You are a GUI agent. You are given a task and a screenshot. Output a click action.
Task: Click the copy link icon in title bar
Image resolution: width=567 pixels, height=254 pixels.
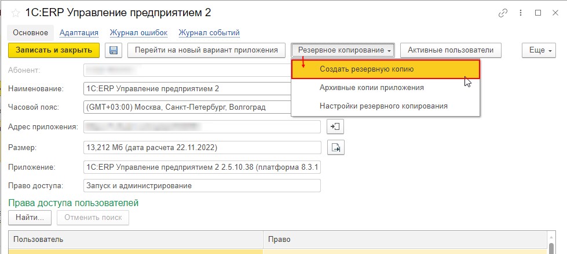(x=503, y=13)
